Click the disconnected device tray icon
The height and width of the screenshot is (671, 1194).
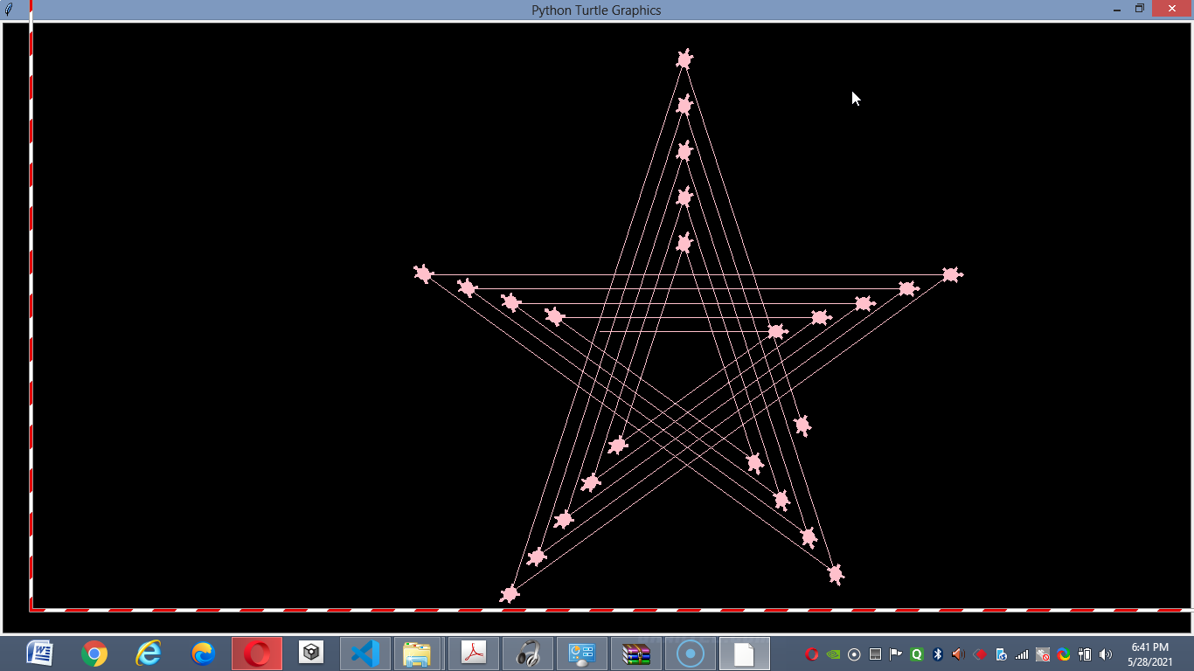[x=1043, y=654]
